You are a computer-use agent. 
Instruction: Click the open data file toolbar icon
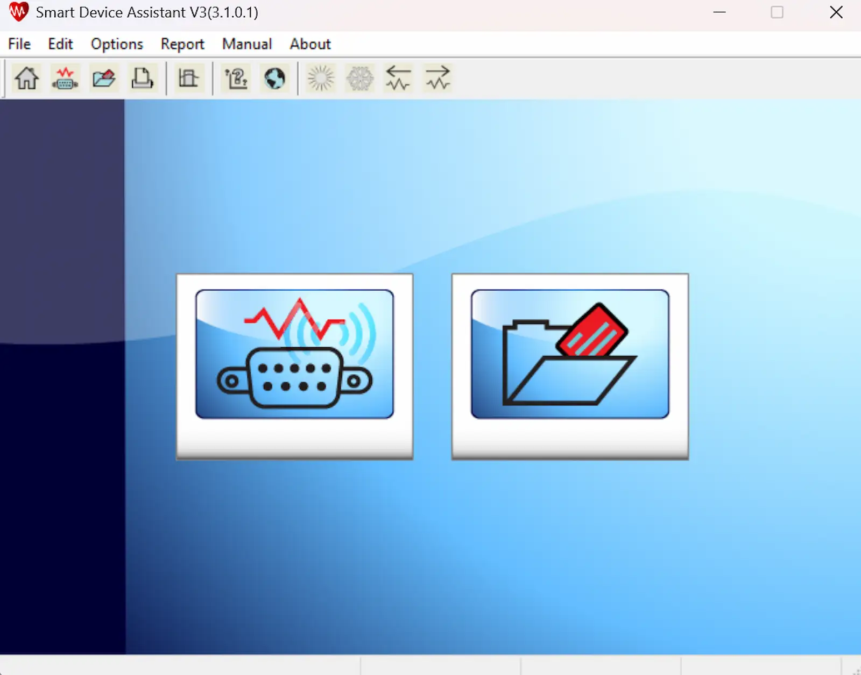coord(104,78)
